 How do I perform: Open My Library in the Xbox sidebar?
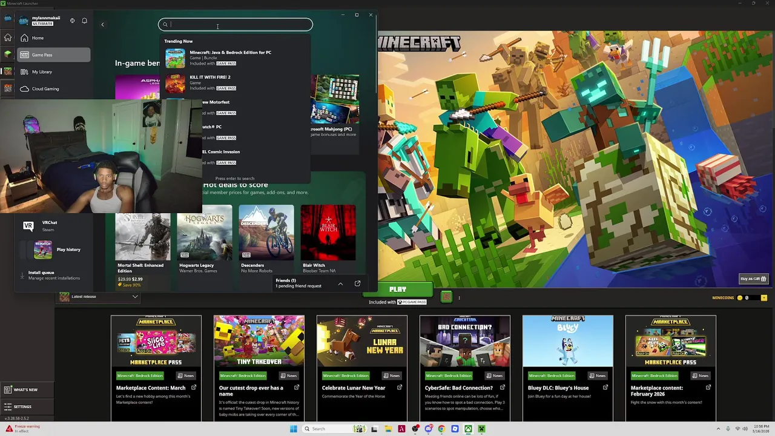54,72
